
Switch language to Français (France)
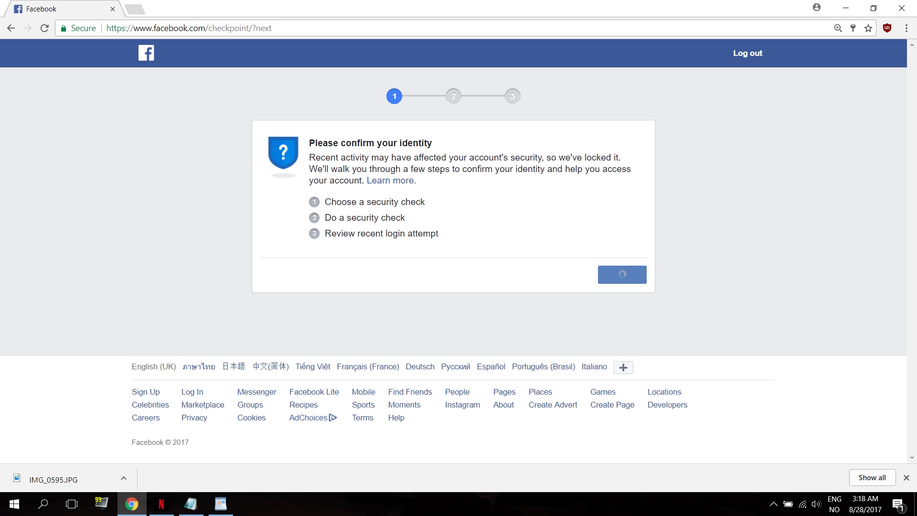[x=368, y=366]
